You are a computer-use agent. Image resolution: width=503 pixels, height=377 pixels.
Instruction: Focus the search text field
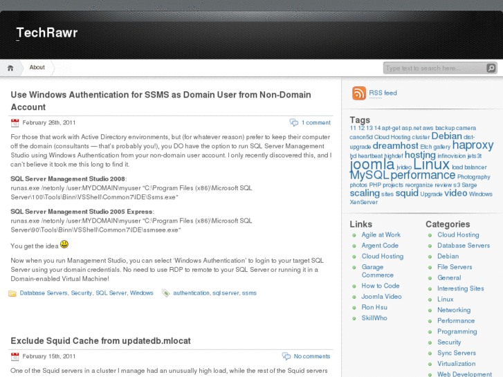point(435,68)
